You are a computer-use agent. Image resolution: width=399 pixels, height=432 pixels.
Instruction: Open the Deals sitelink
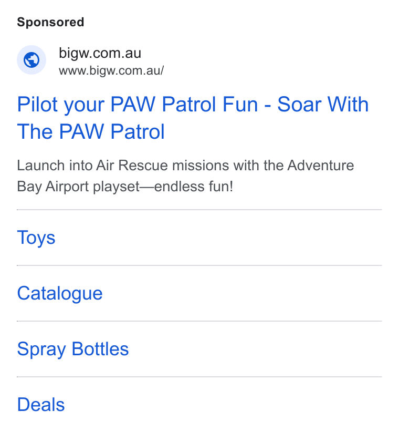pyautogui.click(x=41, y=405)
